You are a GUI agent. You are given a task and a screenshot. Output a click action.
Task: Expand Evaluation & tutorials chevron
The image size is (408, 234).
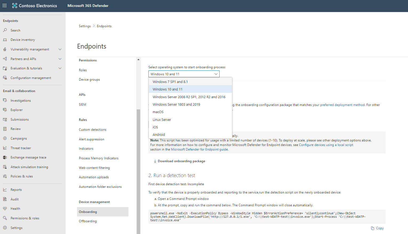pos(60,68)
